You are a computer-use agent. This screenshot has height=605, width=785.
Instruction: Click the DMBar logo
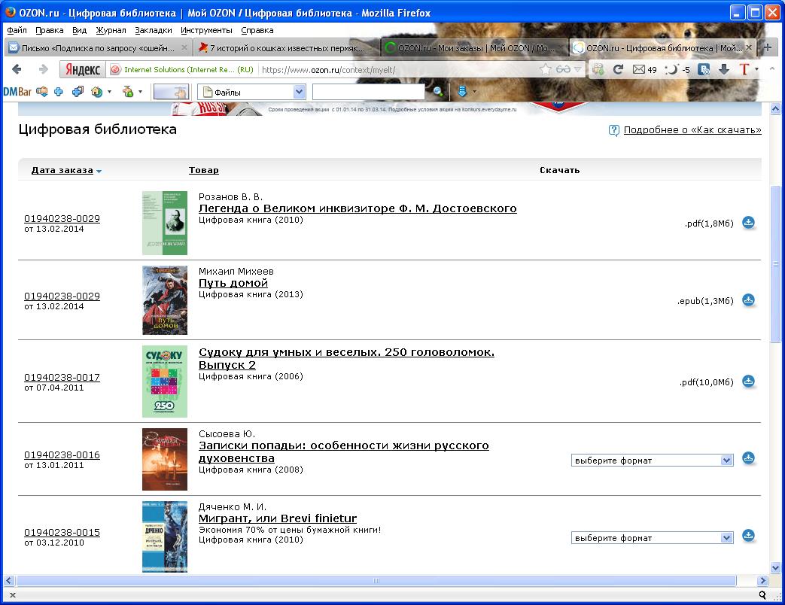pyautogui.click(x=17, y=92)
